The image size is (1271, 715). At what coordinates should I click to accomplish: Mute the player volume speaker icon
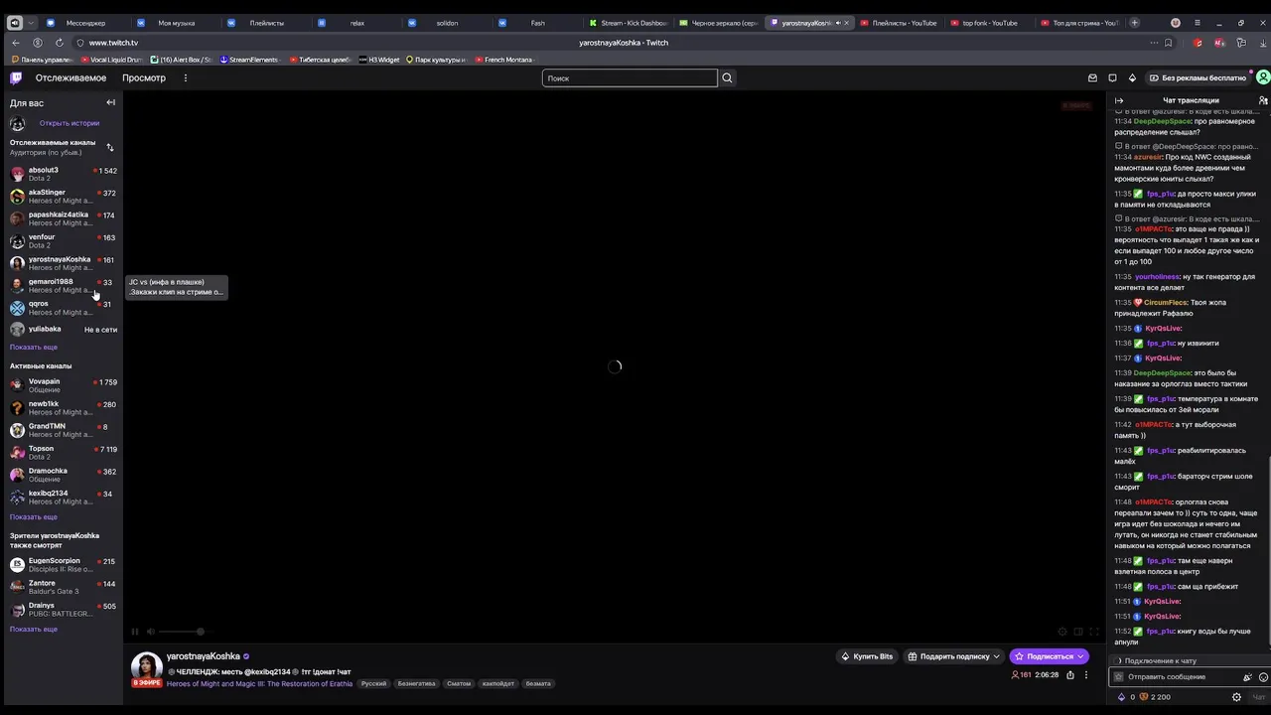[x=151, y=632]
